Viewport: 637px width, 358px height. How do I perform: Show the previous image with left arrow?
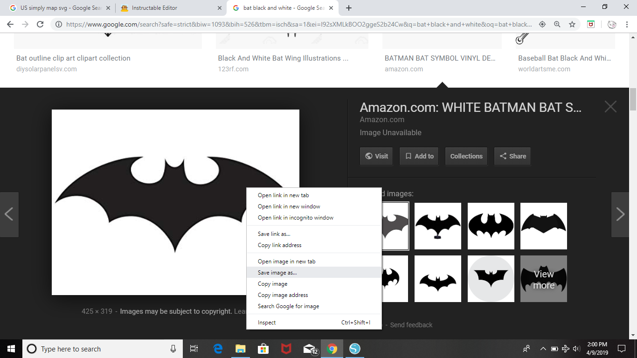9,214
